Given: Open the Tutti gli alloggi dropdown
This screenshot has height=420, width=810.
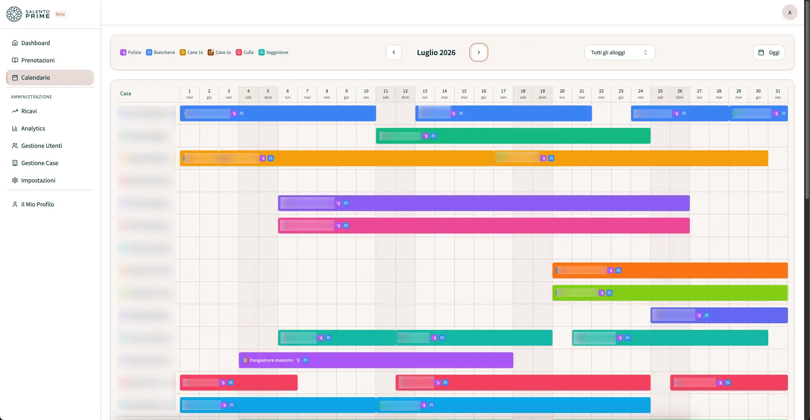Looking at the screenshot, I should [619, 52].
